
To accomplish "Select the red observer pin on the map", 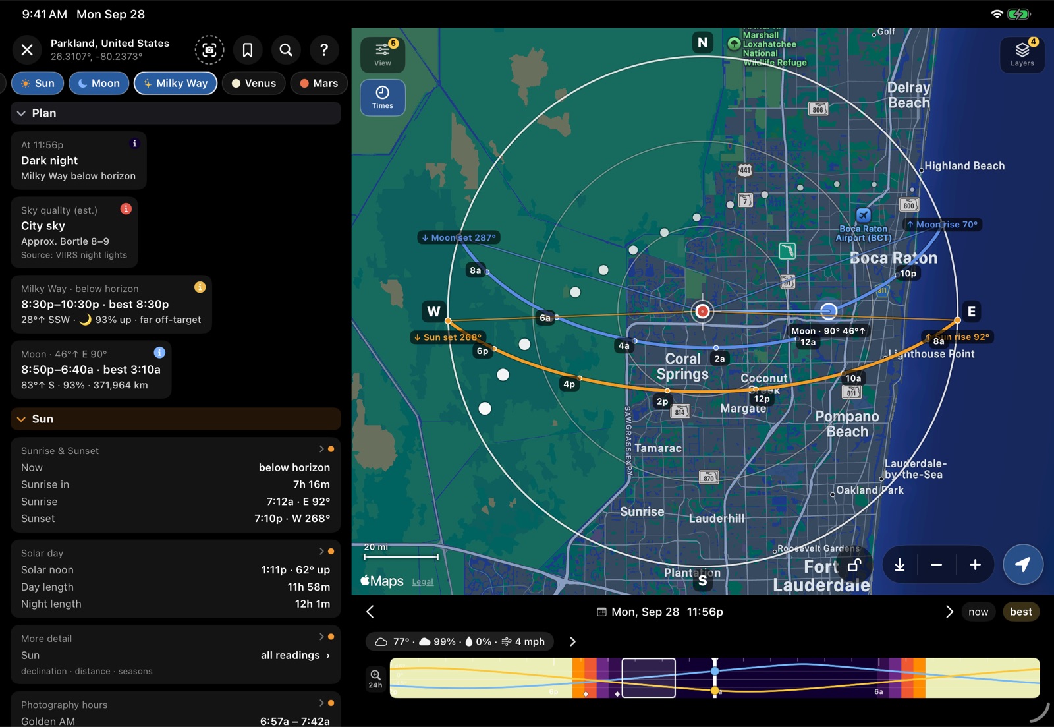I will point(703,312).
